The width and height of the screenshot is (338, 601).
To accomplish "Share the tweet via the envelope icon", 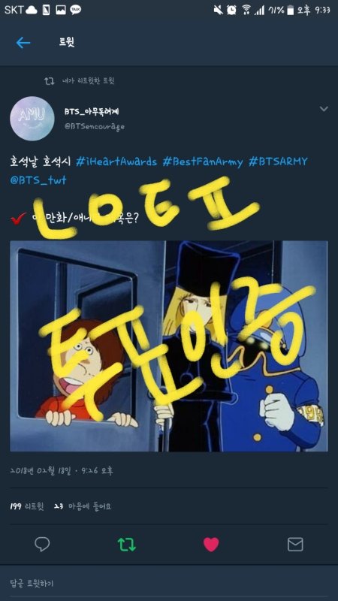I will 295,544.
